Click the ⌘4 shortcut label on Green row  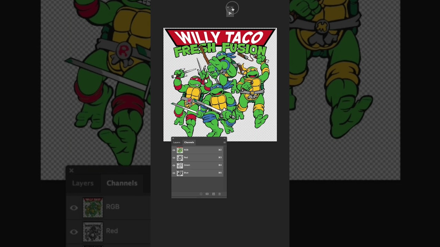click(x=220, y=165)
